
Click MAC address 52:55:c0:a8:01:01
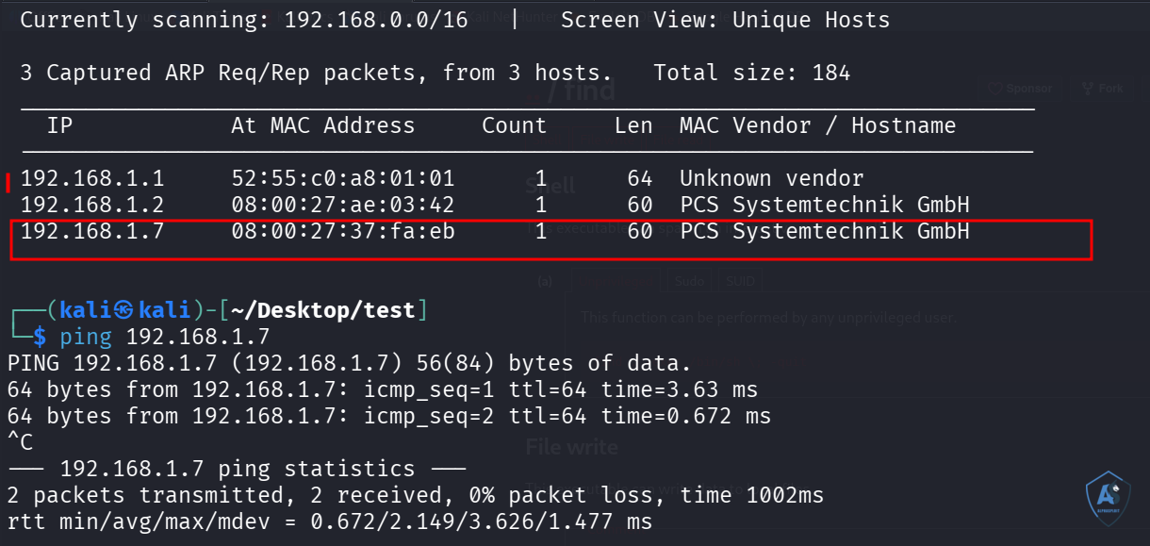click(x=343, y=178)
